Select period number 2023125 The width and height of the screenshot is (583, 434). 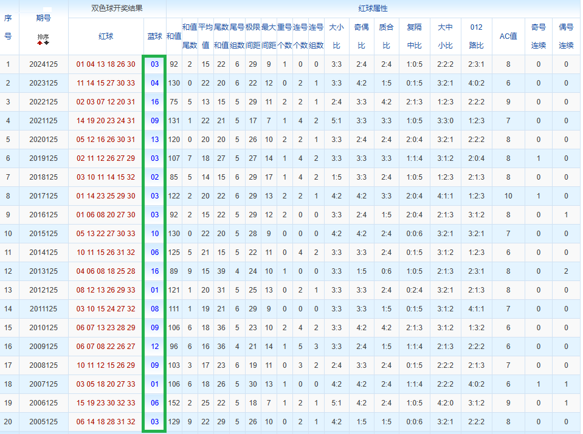[44, 83]
